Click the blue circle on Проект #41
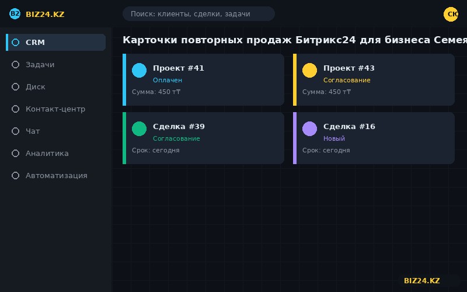The image size is (467, 292). (x=139, y=70)
